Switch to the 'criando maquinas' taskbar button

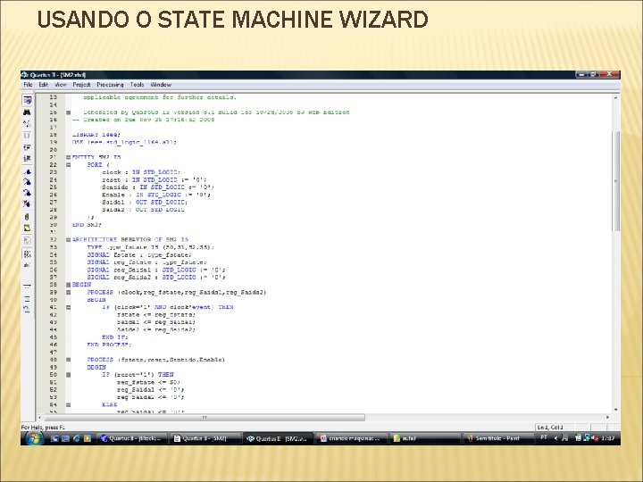tap(351, 438)
